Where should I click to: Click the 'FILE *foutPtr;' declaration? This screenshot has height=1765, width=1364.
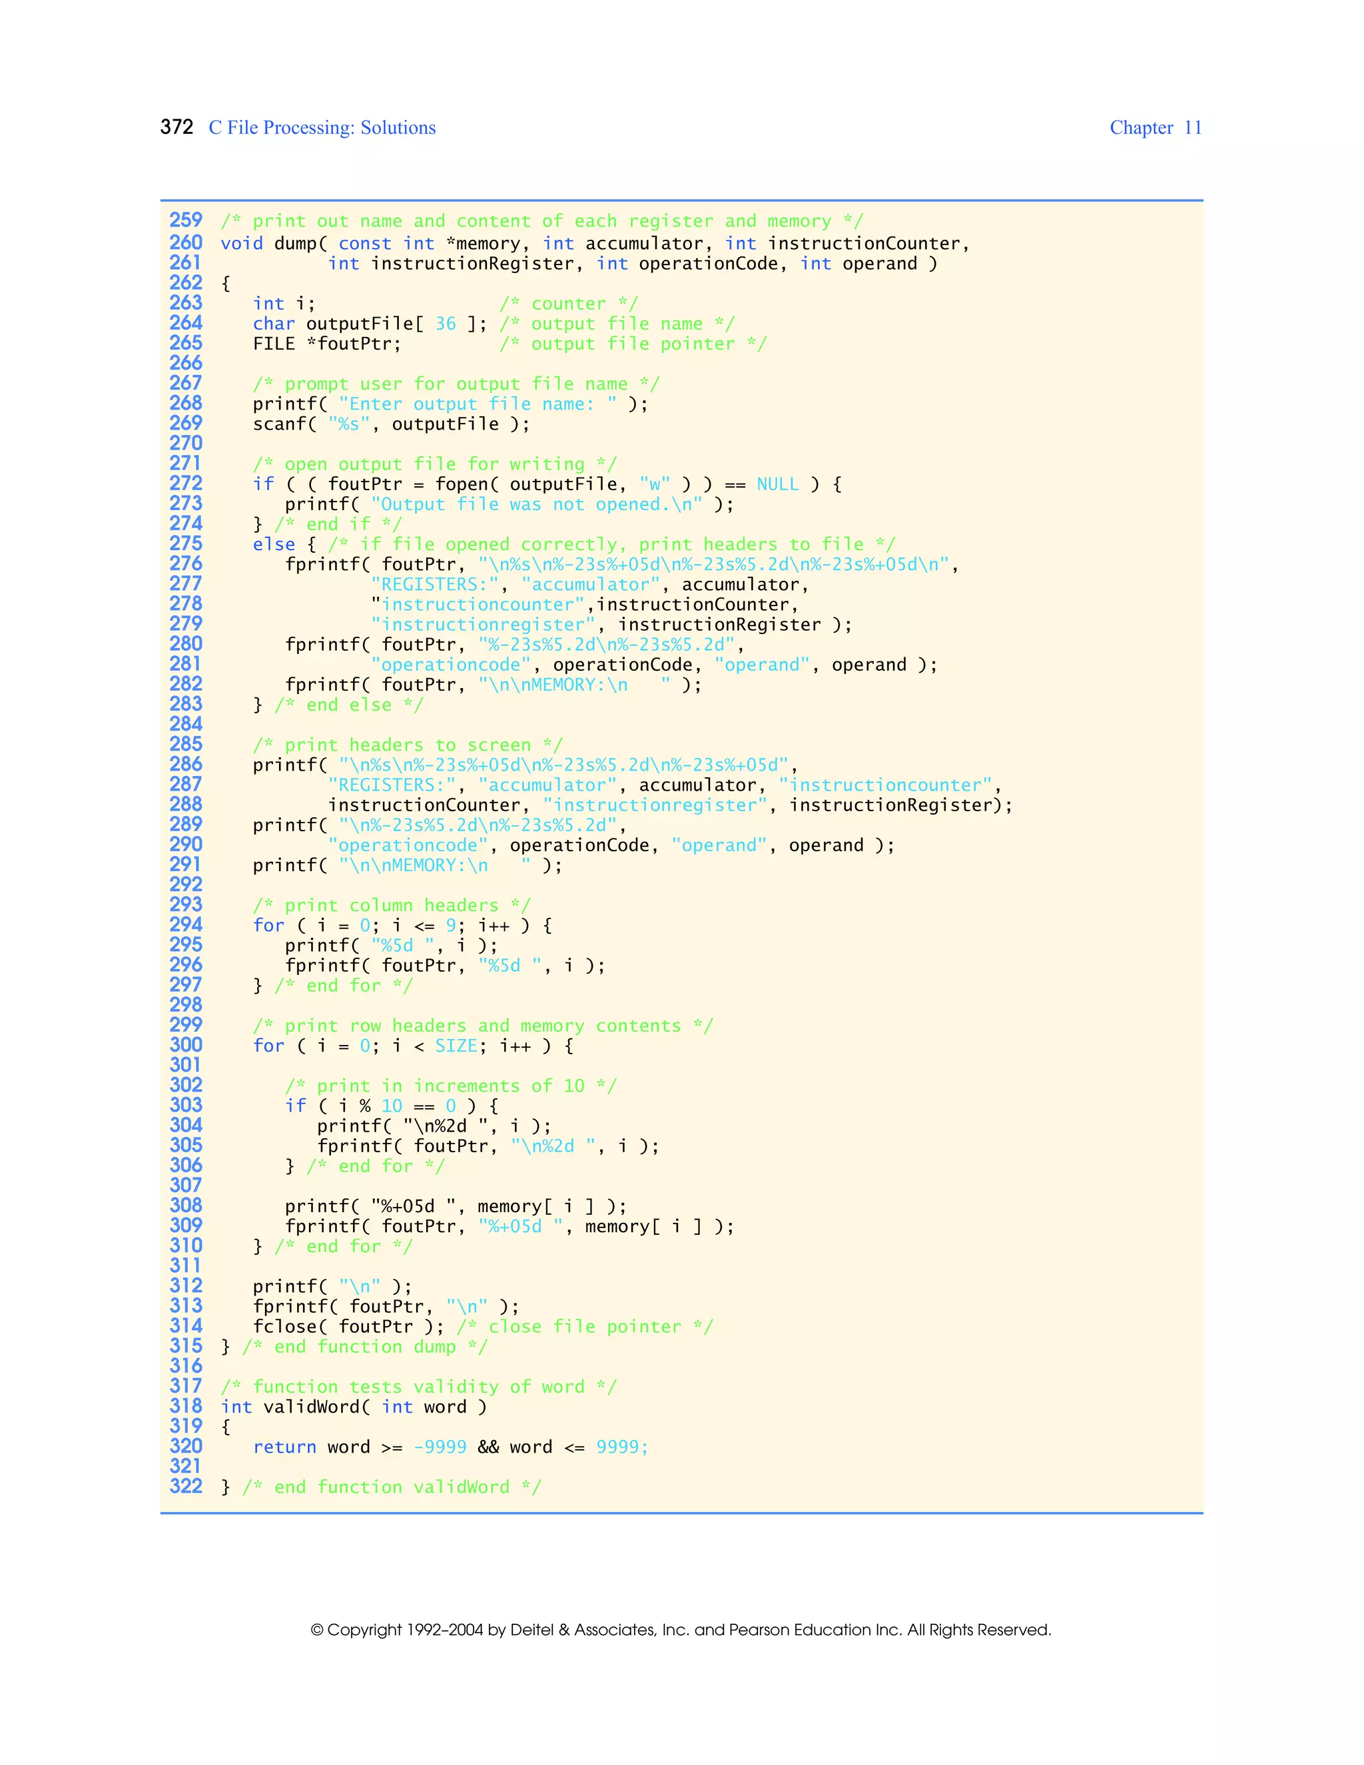tap(326, 344)
